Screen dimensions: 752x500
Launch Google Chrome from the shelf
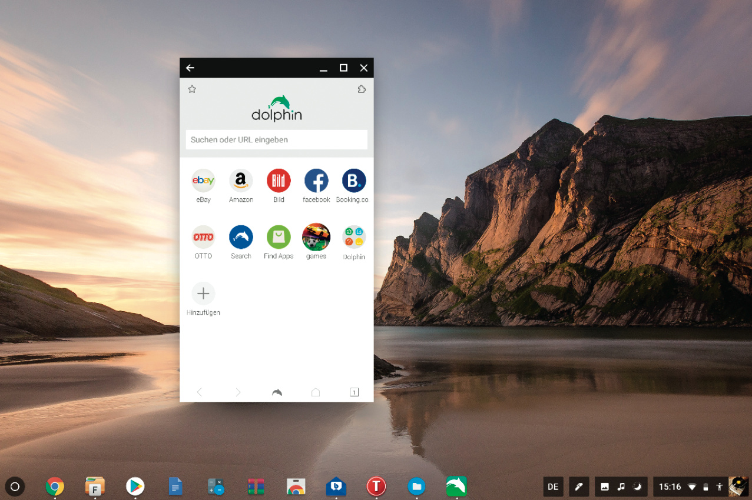click(x=55, y=486)
